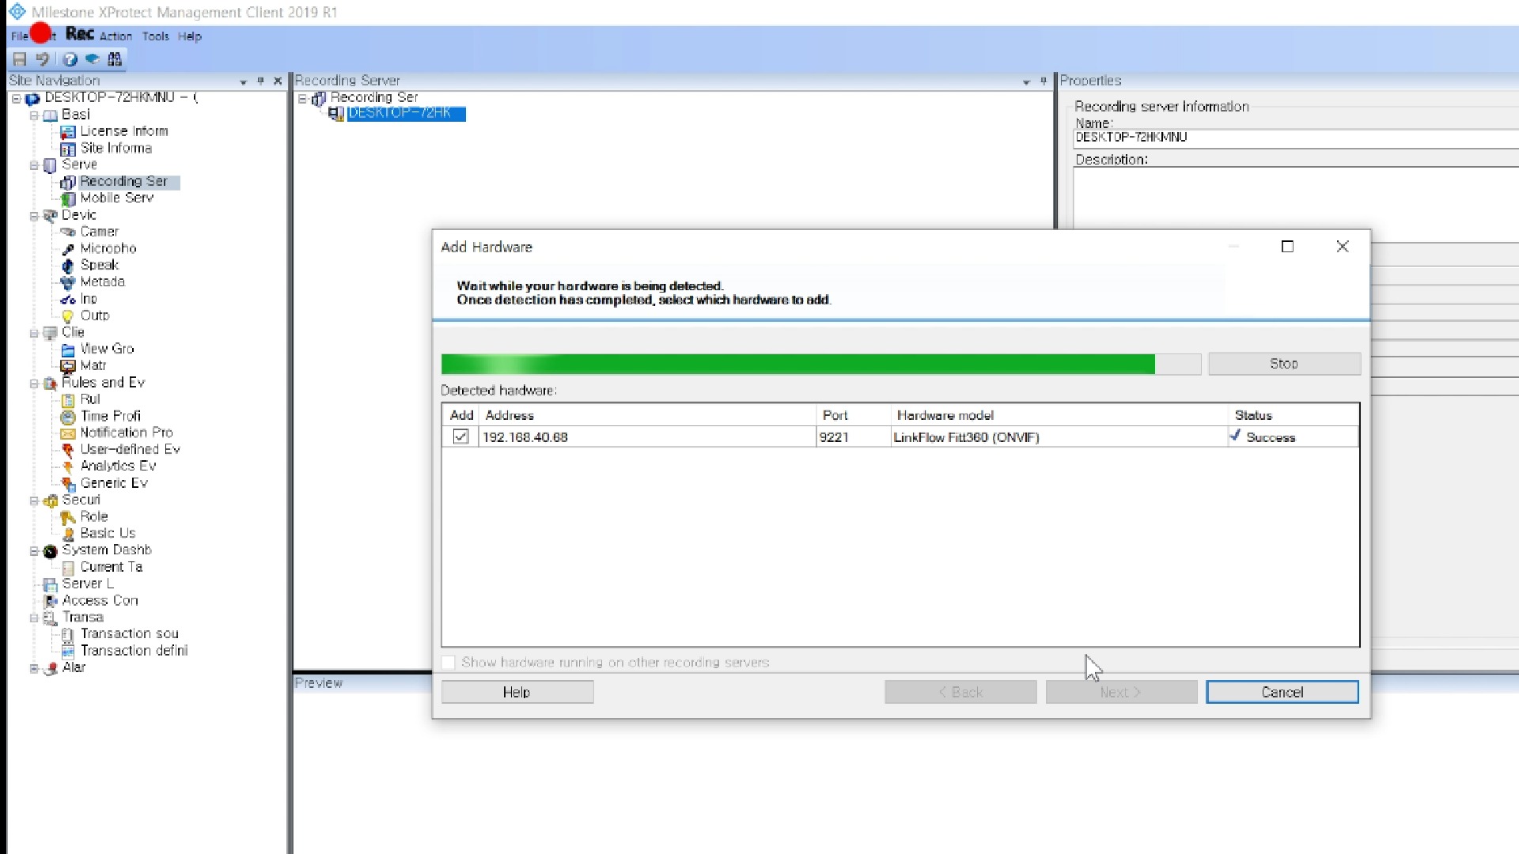Click the Cameras device icon
Screen dimensions: 1519x854
[68, 232]
